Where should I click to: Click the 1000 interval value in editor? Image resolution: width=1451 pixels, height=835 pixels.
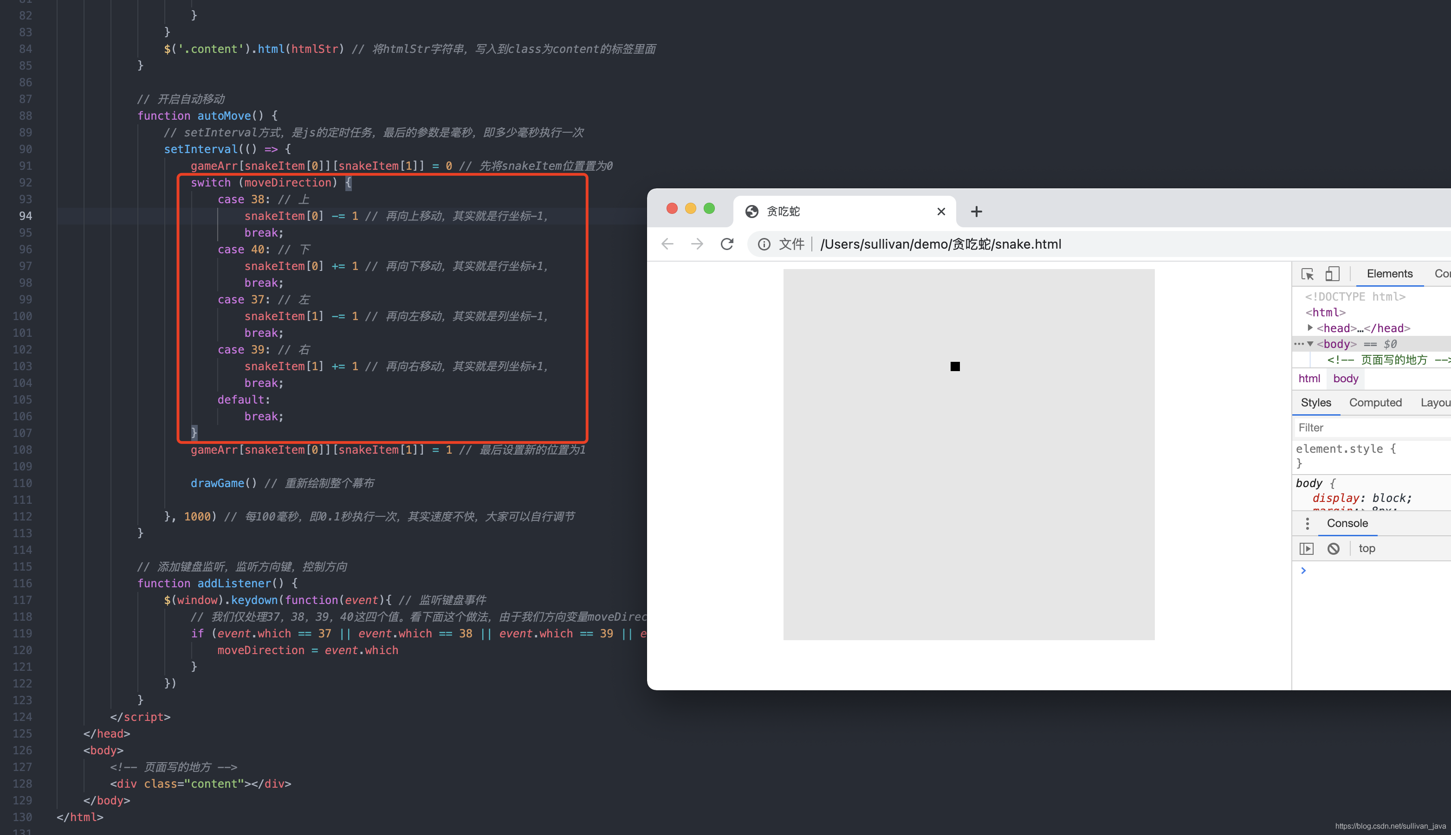tap(197, 517)
